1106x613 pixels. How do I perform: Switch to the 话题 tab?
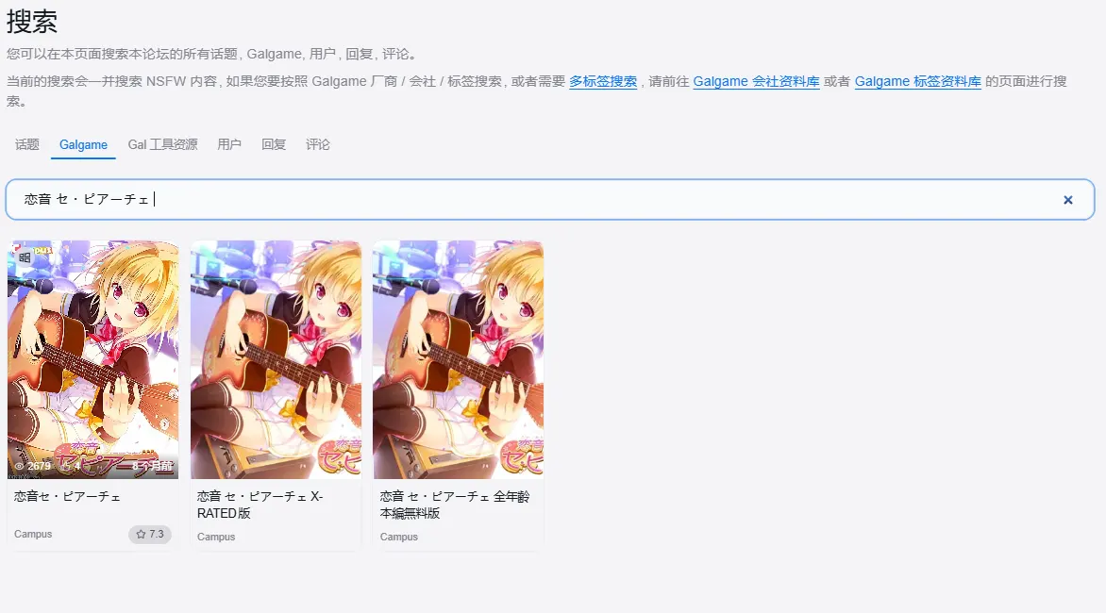pos(26,144)
